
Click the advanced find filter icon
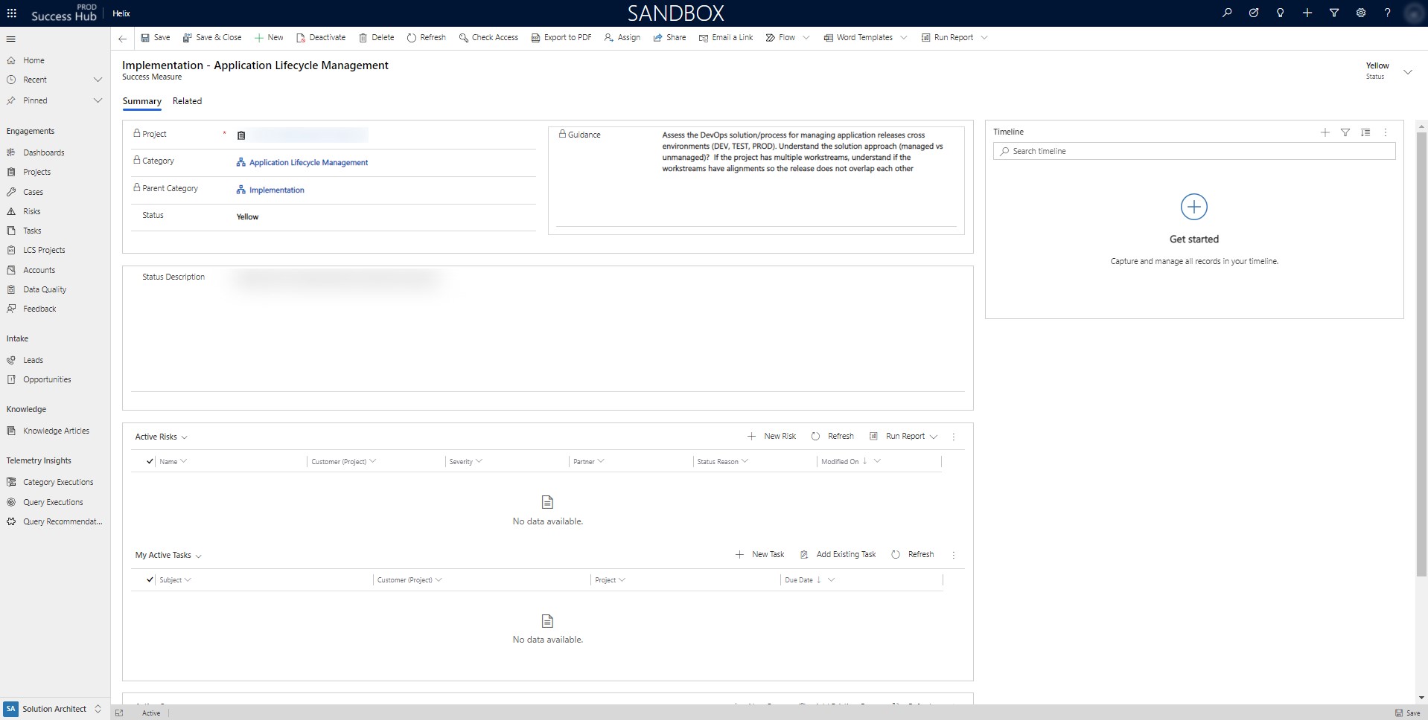(x=1333, y=13)
